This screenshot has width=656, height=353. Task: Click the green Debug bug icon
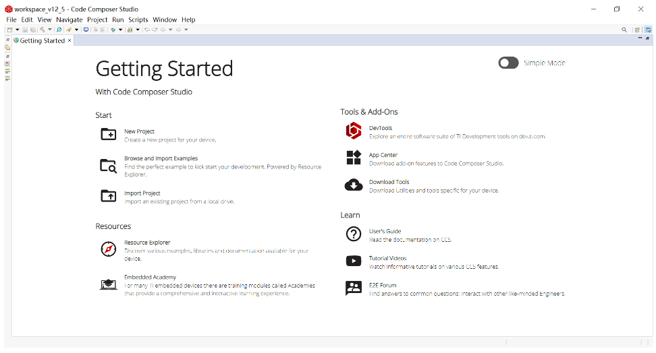(x=113, y=30)
